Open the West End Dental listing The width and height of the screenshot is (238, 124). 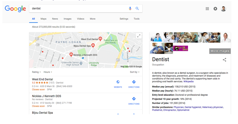(x=42, y=79)
